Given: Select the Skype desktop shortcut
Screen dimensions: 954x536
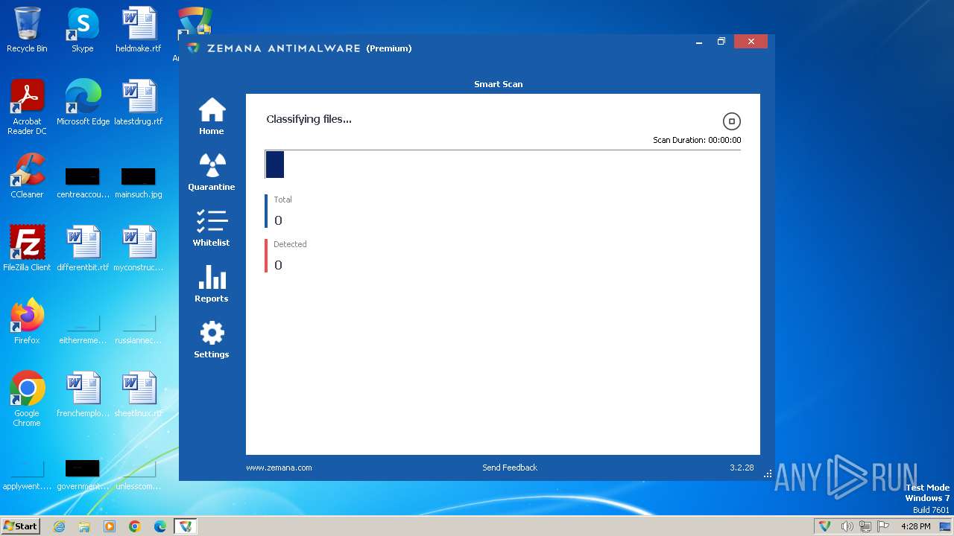Looking at the screenshot, I should coord(83,30).
